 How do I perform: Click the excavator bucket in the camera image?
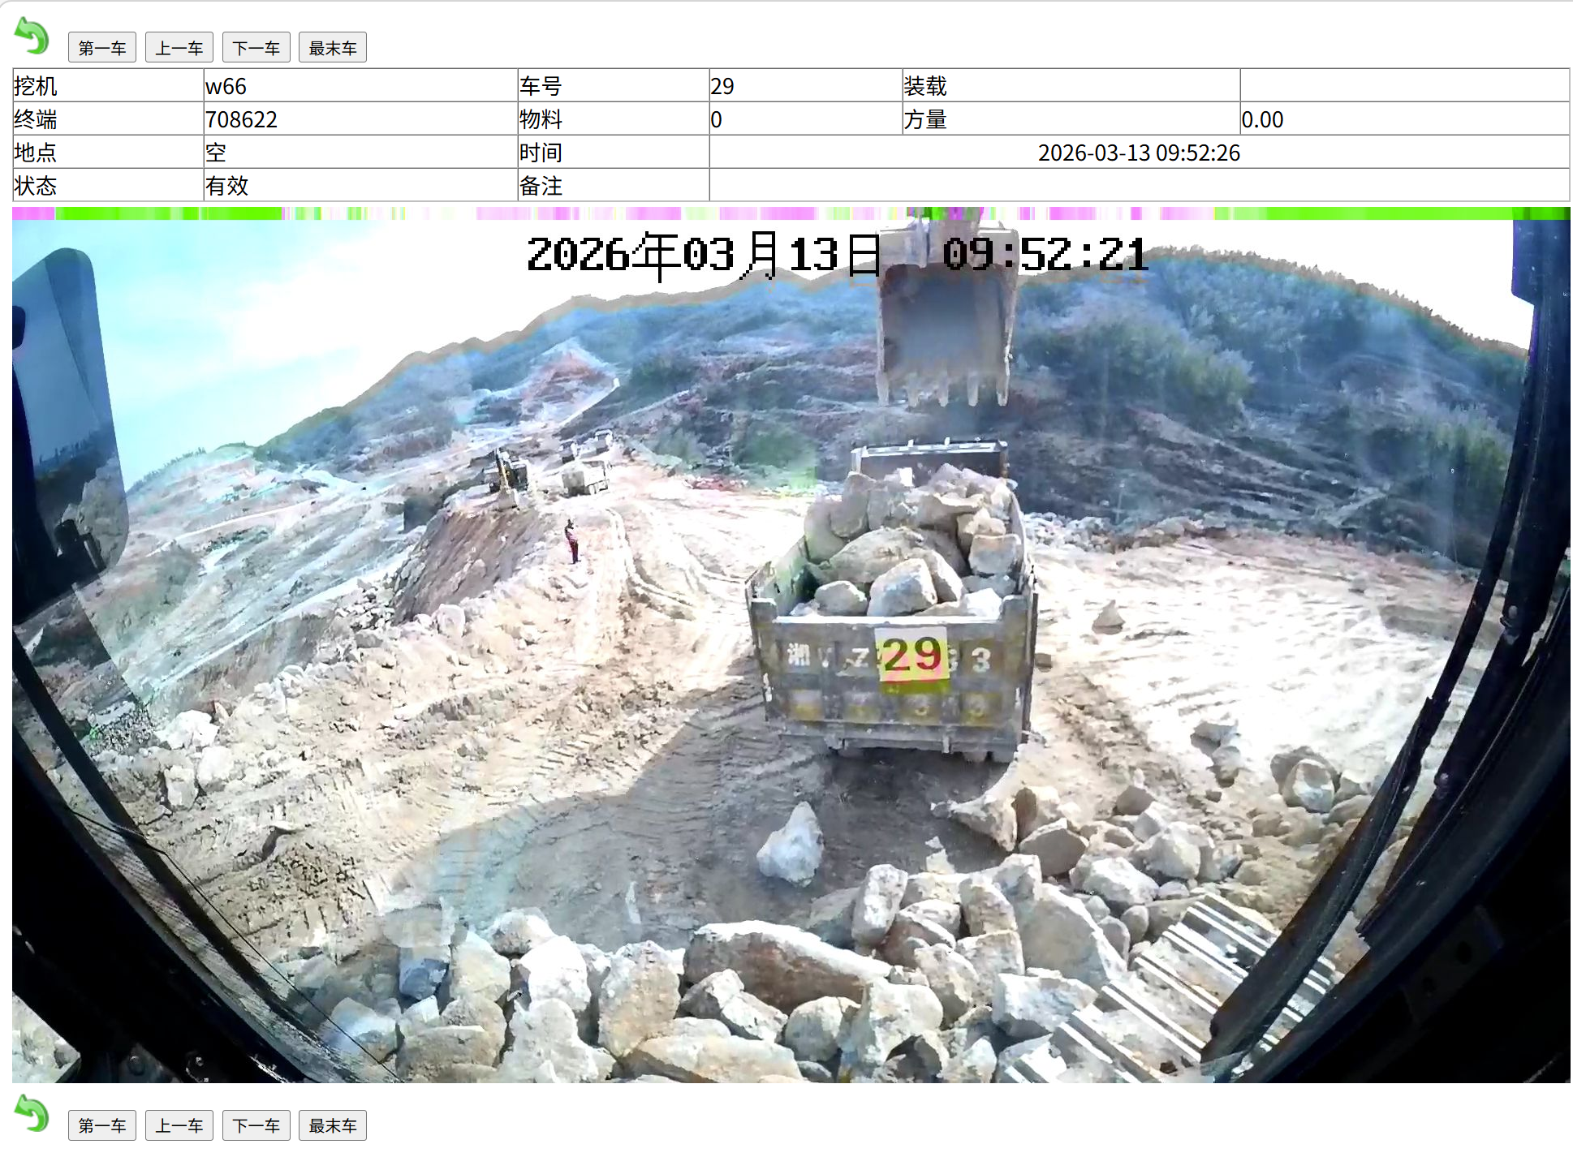[x=946, y=333]
